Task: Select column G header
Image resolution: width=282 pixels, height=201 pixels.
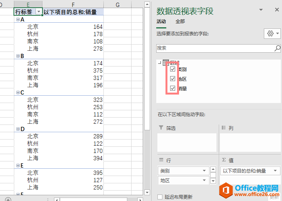Action: 117,5
